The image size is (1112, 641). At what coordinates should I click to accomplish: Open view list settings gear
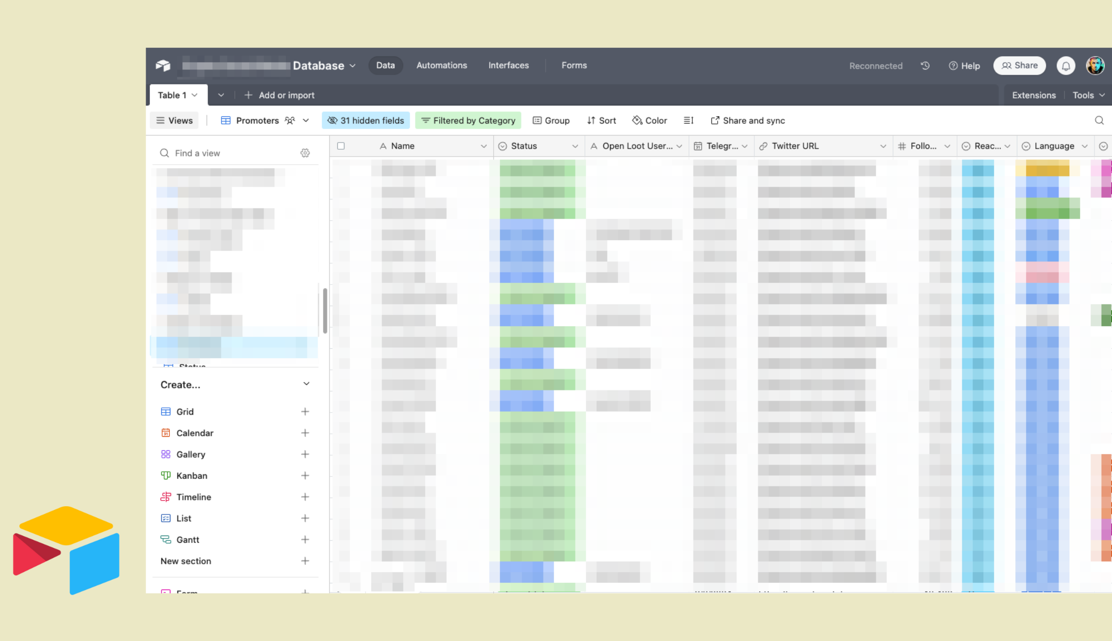305,153
